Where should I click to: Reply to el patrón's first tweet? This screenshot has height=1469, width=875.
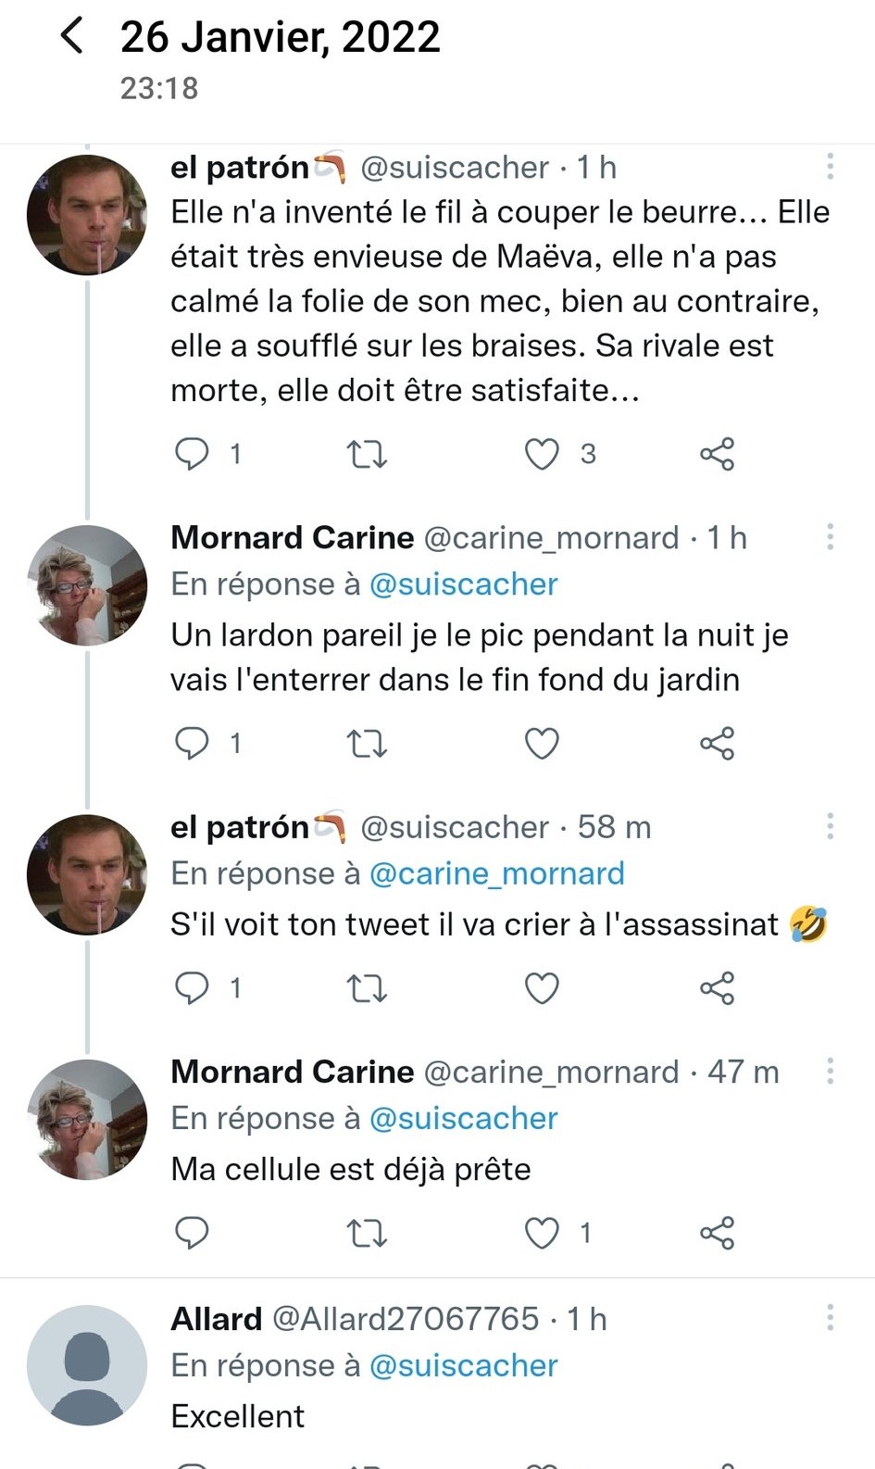pyautogui.click(x=192, y=454)
